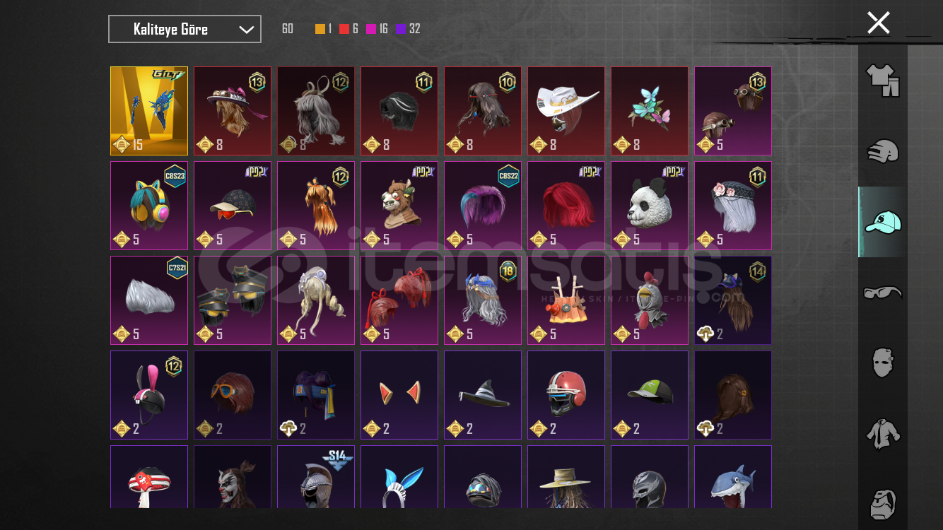The image size is (943, 530).
Task: Select the butterfly flower hair ornament
Action: coord(650,111)
